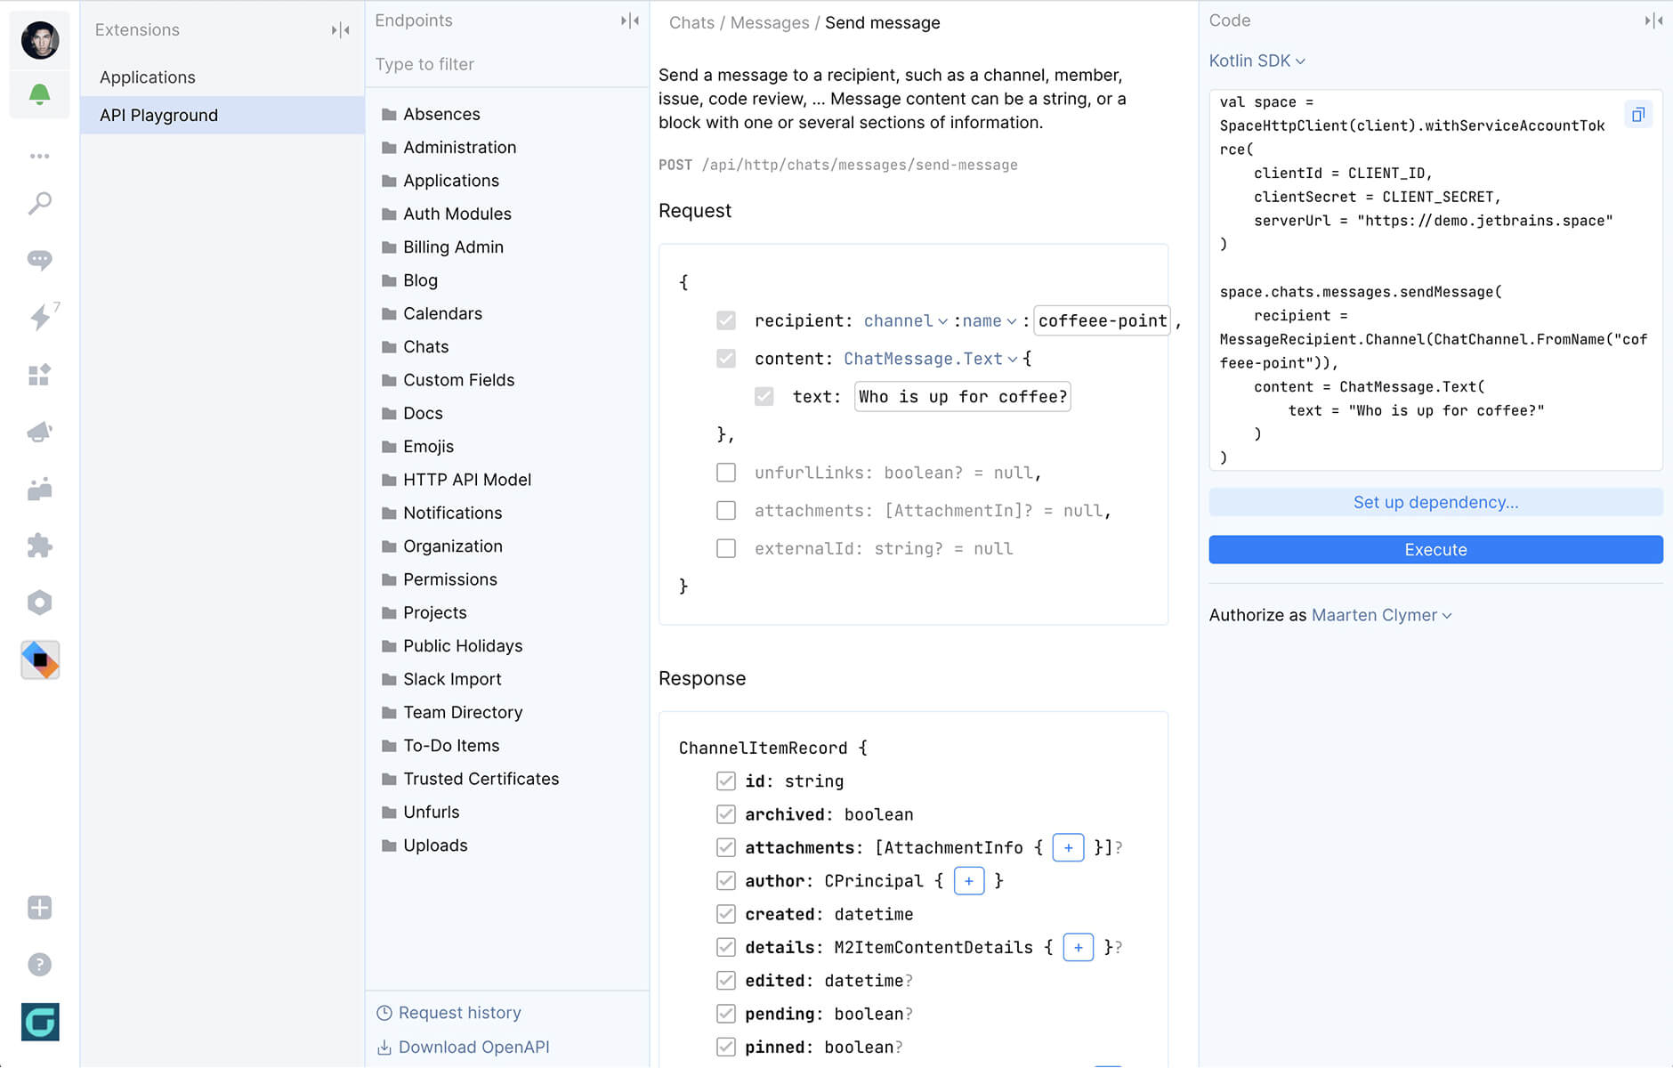Select API Playground in Extensions panel
The width and height of the screenshot is (1673, 1068).
[158, 115]
